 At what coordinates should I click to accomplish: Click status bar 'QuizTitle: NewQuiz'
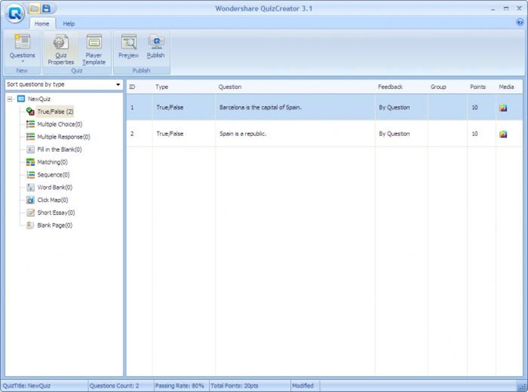pos(26,386)
